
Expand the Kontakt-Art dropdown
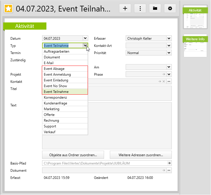pyautogui.click(x=169, y=45)
